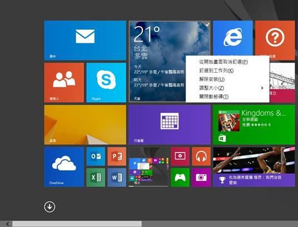Open the Sports news basketball tile

click(x=254, y=167)
